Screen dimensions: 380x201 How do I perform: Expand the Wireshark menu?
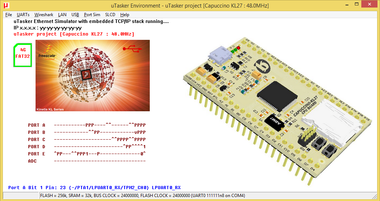(43, 15)
